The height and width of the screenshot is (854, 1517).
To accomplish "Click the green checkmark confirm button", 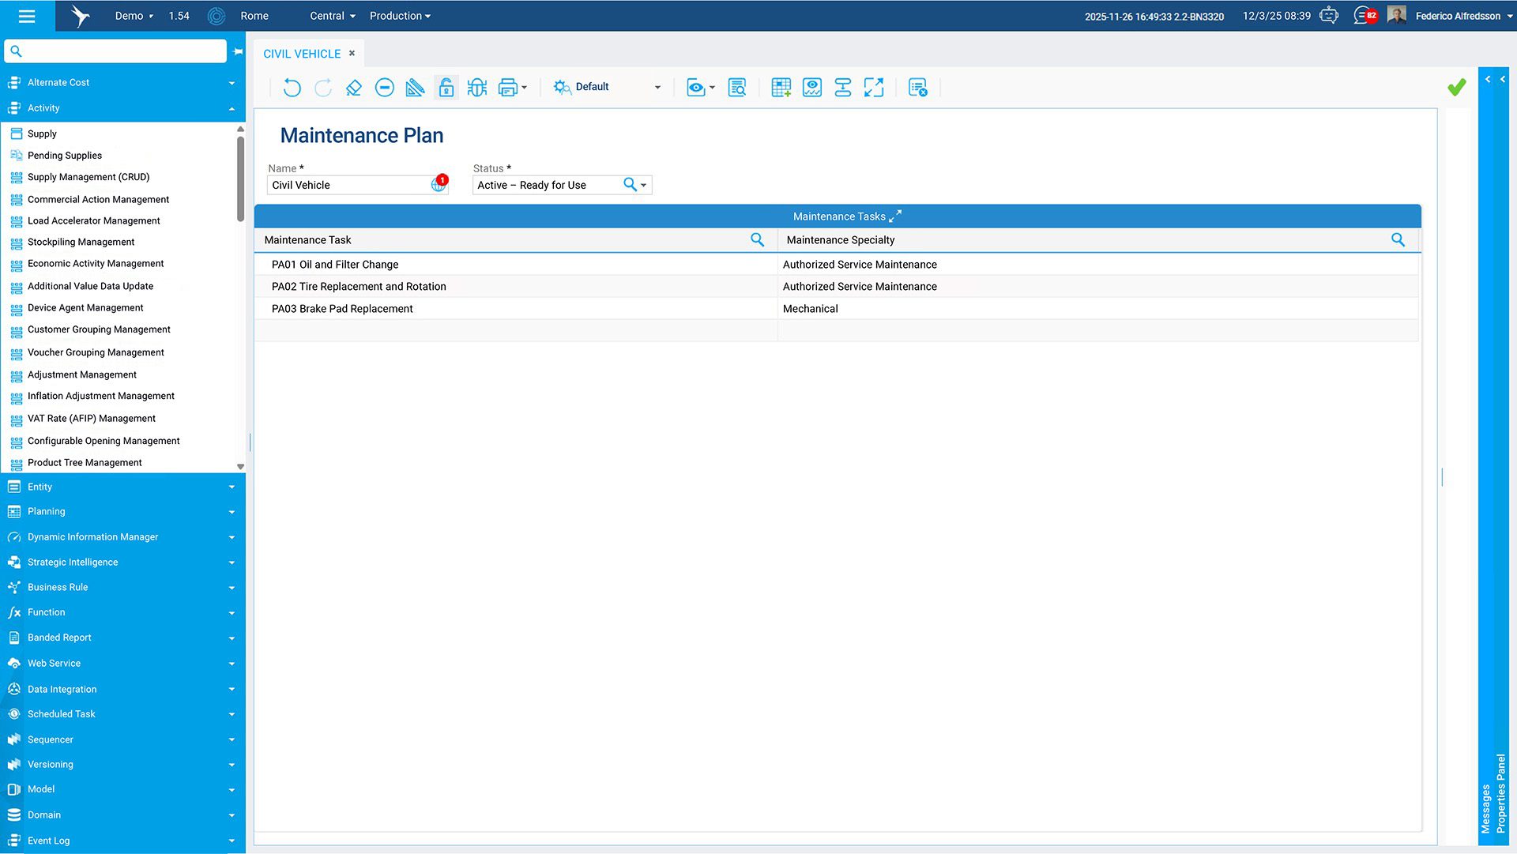I will point(1456,88).
